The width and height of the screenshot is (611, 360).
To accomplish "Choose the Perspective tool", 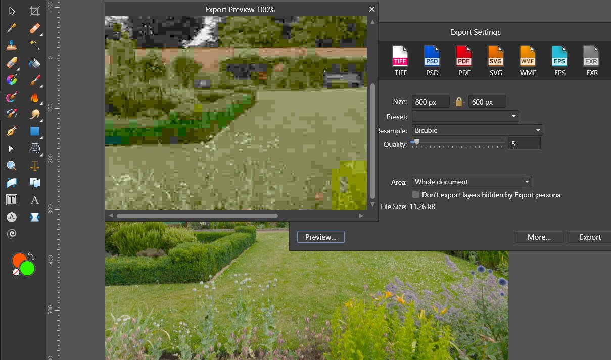I will 12,183.
